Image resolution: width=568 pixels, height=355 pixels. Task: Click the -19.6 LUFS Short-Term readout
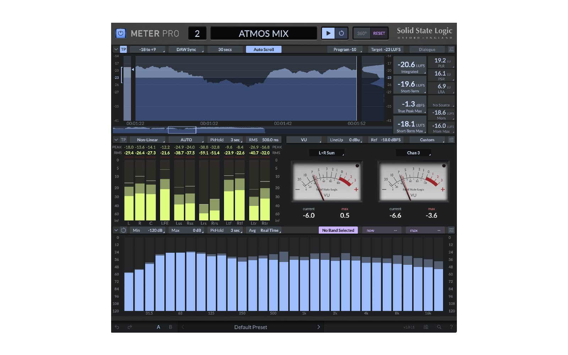(410, 85)
